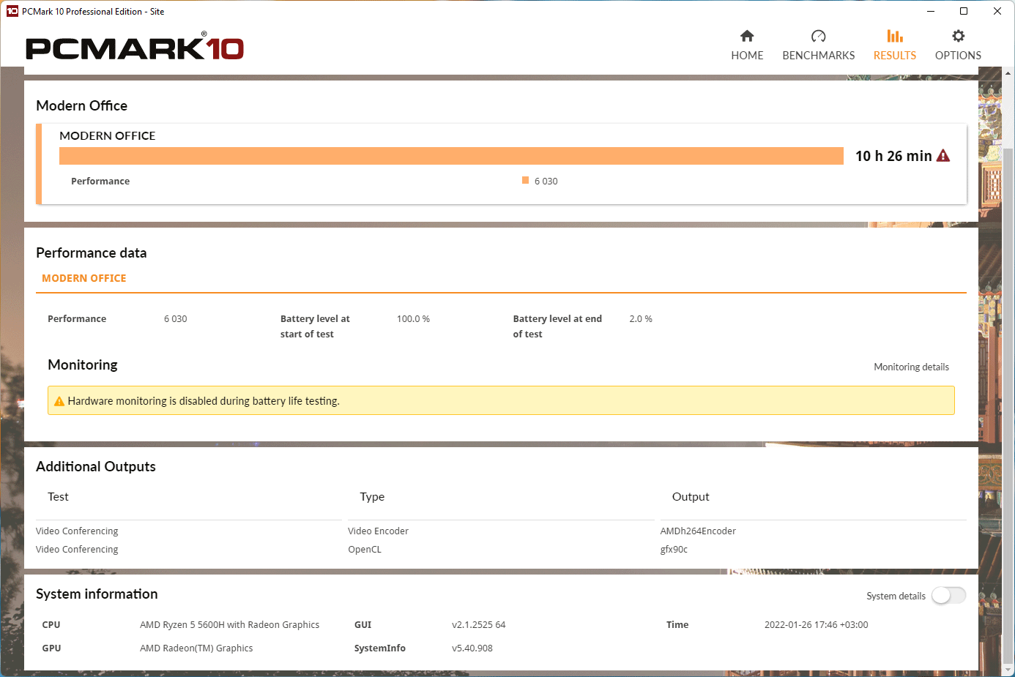Screen dimensions: 1015x677
Task: Click the Options gear icon
Action: point(958,36)
